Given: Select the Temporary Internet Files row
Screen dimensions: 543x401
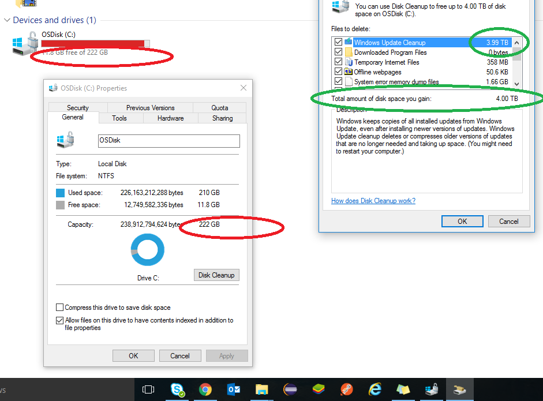Looking at the screenshot, I should coord(422,62).
